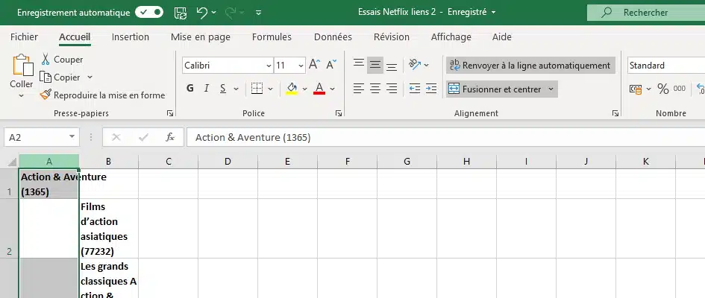Open the font color palette arrow
705x298 pixels.
coord(332,89)
